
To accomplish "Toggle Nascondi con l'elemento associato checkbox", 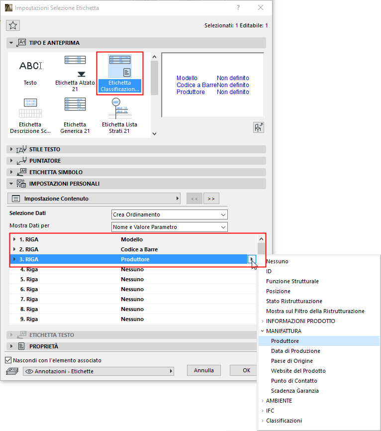I will (8, 360).
